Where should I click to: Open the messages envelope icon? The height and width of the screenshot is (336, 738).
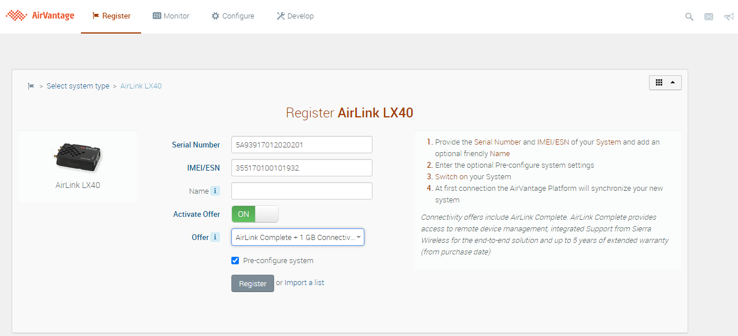point(709,17)
